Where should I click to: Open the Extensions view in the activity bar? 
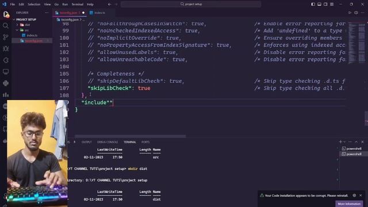click(x=6, y=60)
